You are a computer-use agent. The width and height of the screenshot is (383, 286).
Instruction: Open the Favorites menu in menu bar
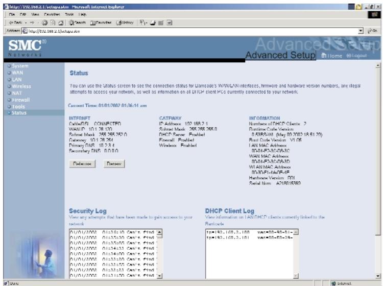(52, 14)
